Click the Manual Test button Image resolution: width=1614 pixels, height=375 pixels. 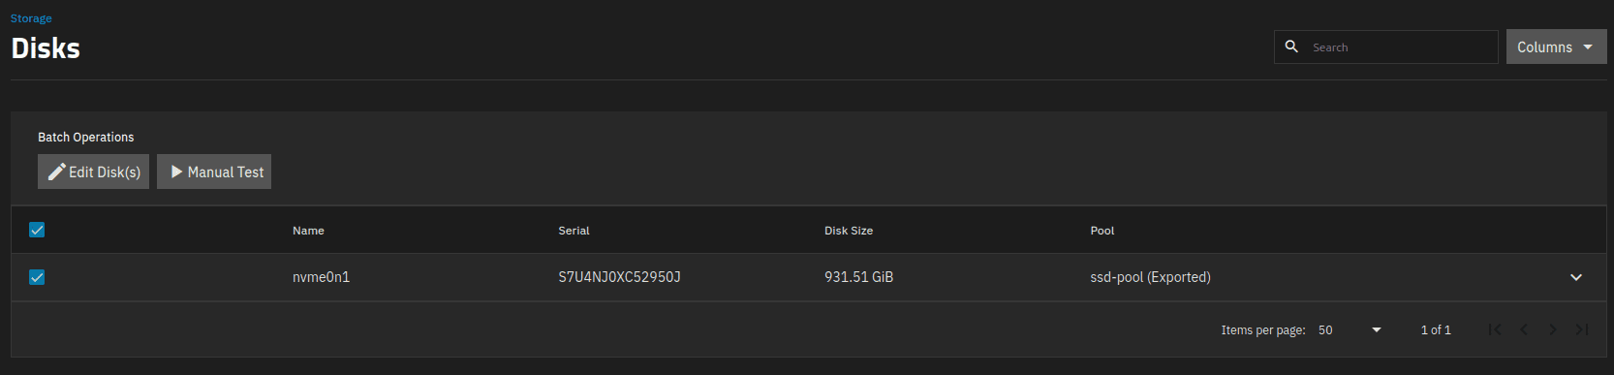tap(214, 172)
